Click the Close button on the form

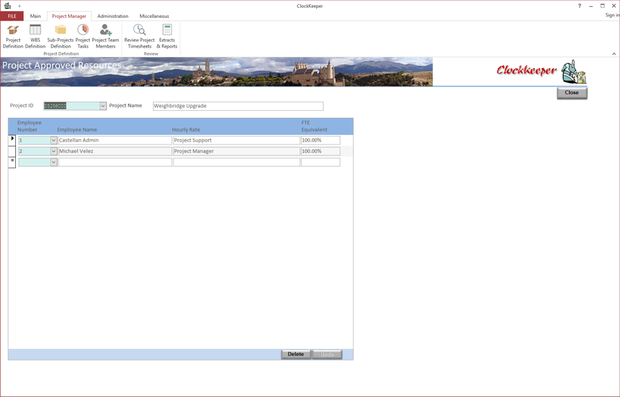click(x=572, y=93)
